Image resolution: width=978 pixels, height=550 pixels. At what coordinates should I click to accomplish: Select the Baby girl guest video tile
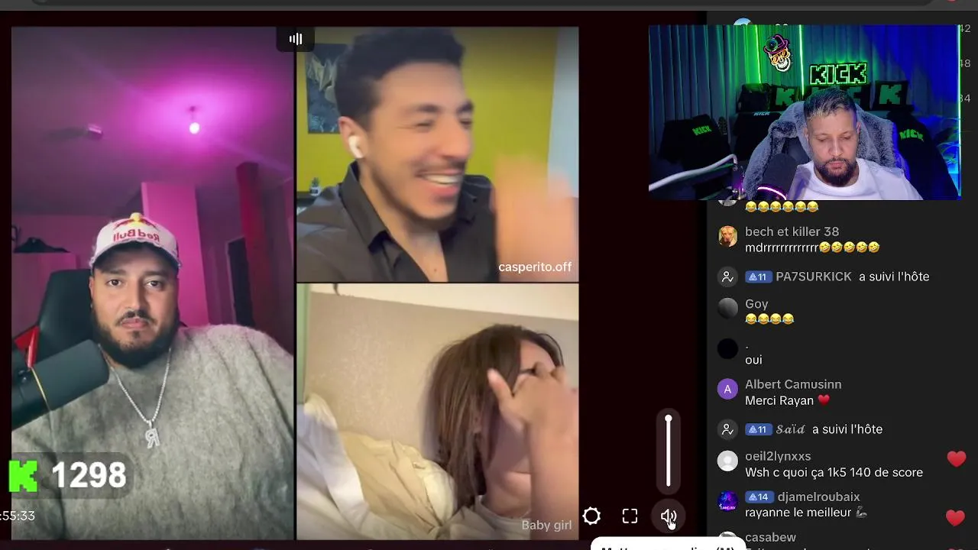coord(437,412)
